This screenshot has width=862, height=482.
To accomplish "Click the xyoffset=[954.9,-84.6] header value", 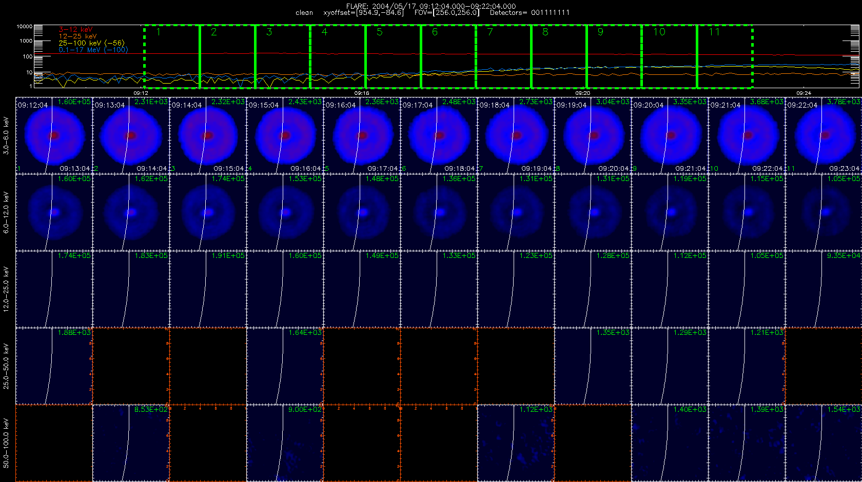I will [x=364, y=13].
